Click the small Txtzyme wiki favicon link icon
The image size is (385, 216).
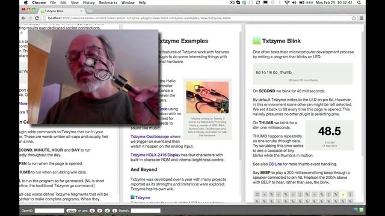pos(132,197)
